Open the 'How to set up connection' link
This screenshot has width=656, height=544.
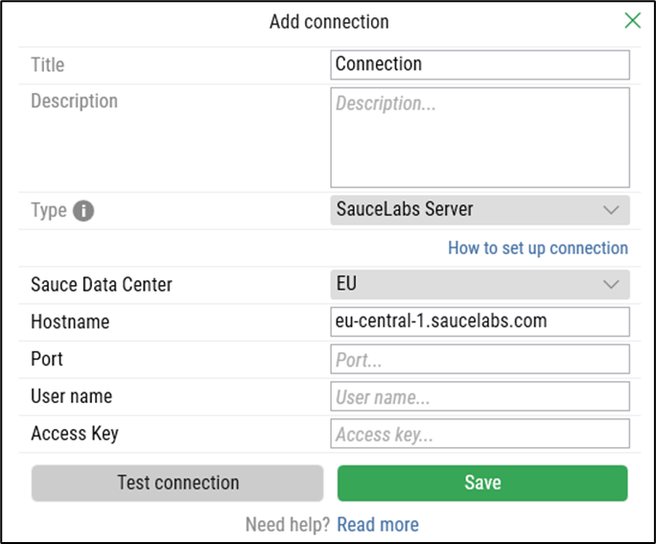(537, 248)
